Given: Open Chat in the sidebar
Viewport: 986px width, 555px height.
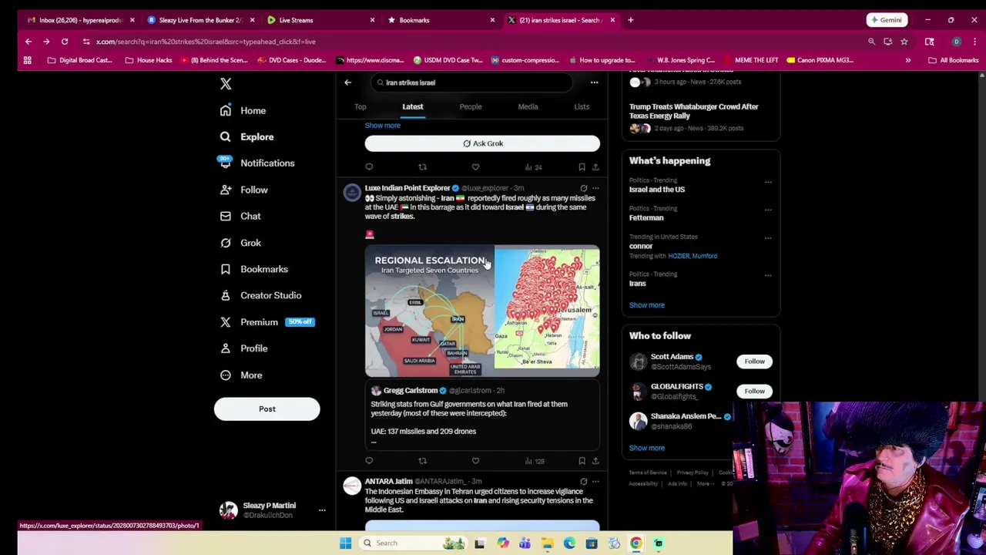Looking at the screenshot, I should [240, 216].
